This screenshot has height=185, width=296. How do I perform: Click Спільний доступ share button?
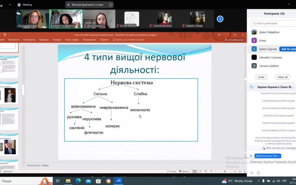pyautogui.click(x=234, y=40)
